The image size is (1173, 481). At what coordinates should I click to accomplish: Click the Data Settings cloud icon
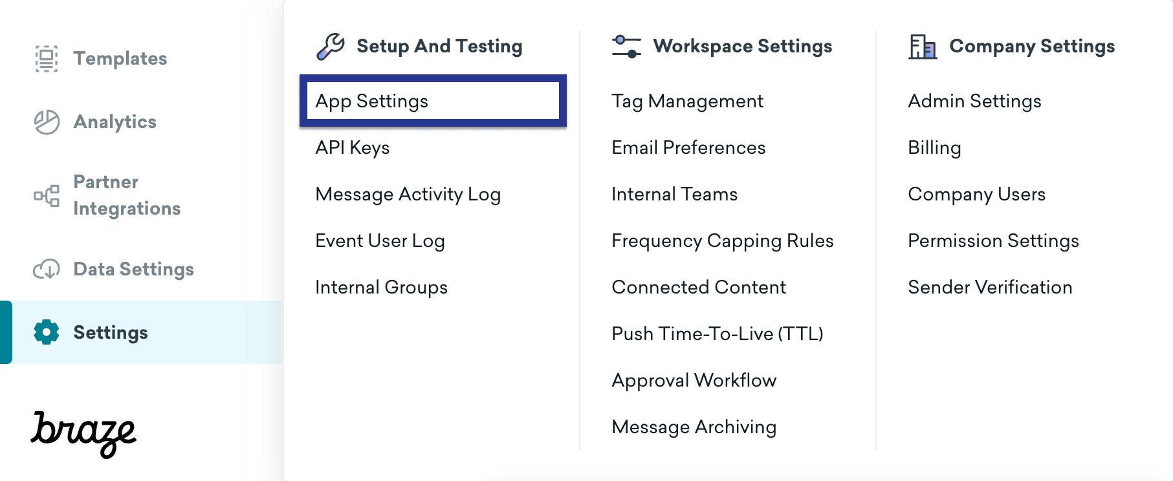[47, 269]
